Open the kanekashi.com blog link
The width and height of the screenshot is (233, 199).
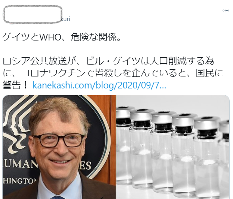tap(99, 85)
